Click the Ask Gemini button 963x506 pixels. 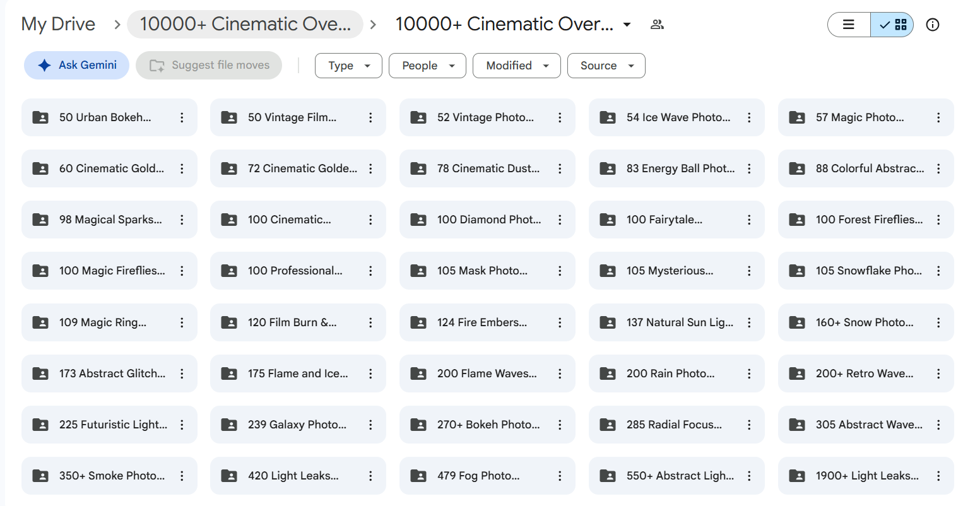point(76,65)
